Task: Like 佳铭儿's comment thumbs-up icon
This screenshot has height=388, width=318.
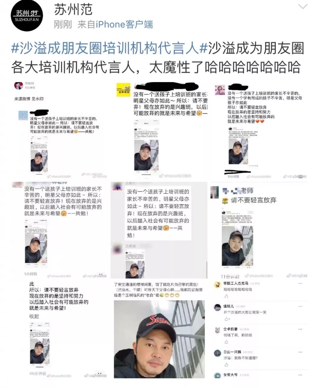Action: (227, 319)
